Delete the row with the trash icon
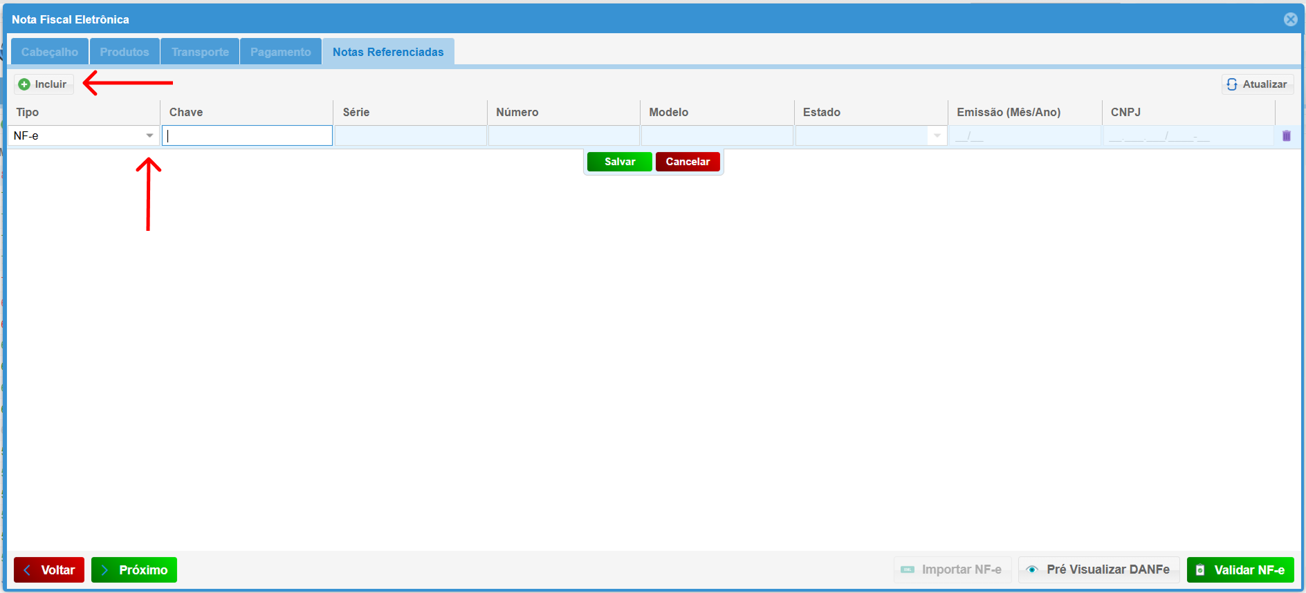Image resolution: width=1306 pixels, height=593 pixels. click(1286, 136)
